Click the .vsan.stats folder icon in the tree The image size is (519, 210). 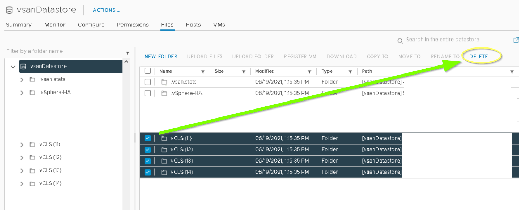[33, 79]
